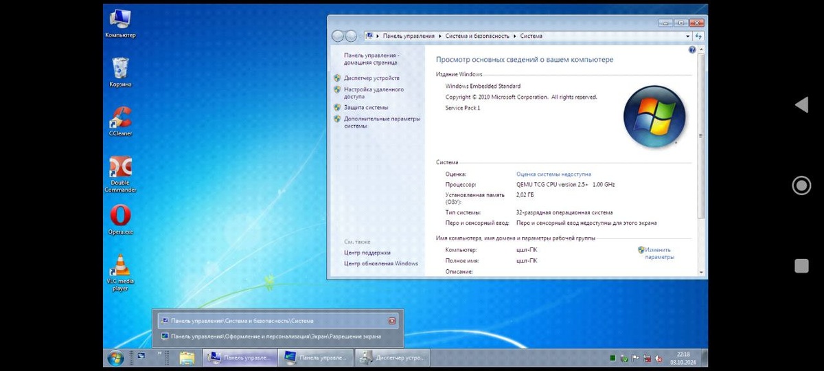Click the shield tray icon
Viewport: 824px width, 371px height.
tap(623, 358)
